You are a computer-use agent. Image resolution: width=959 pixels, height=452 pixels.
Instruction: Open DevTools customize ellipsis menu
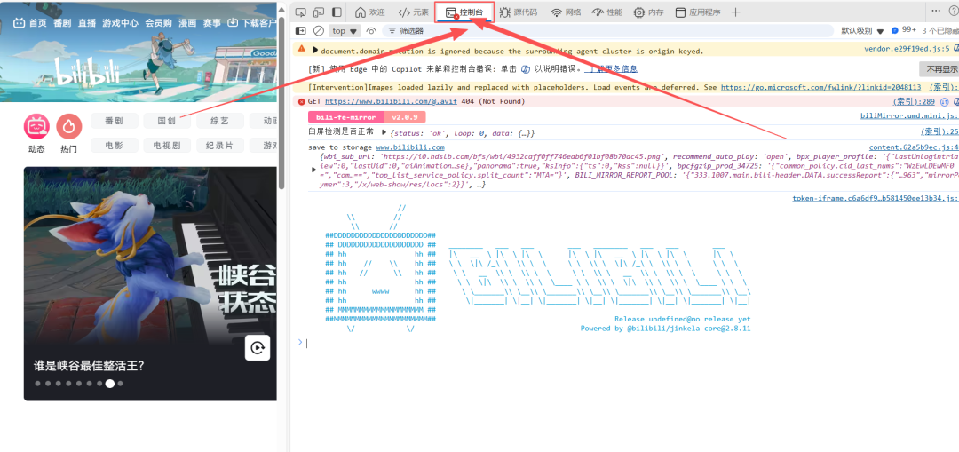click(937, 11)
